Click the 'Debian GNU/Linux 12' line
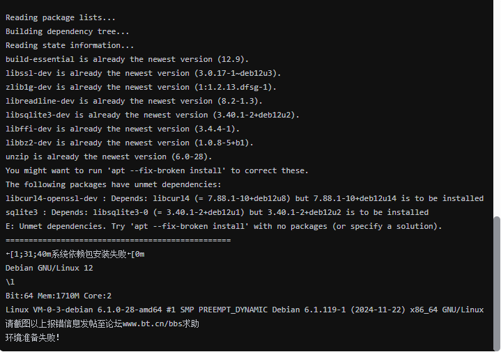Viewport: 501px width, 352px height. click(x=49, y=268)
